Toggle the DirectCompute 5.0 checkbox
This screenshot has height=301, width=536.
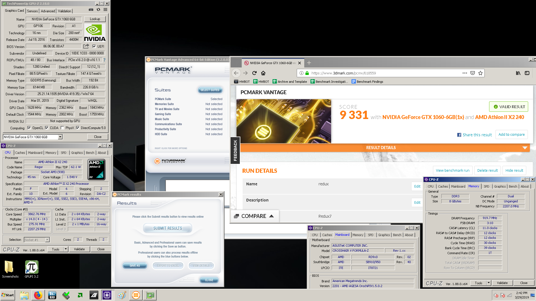(78, 128)
